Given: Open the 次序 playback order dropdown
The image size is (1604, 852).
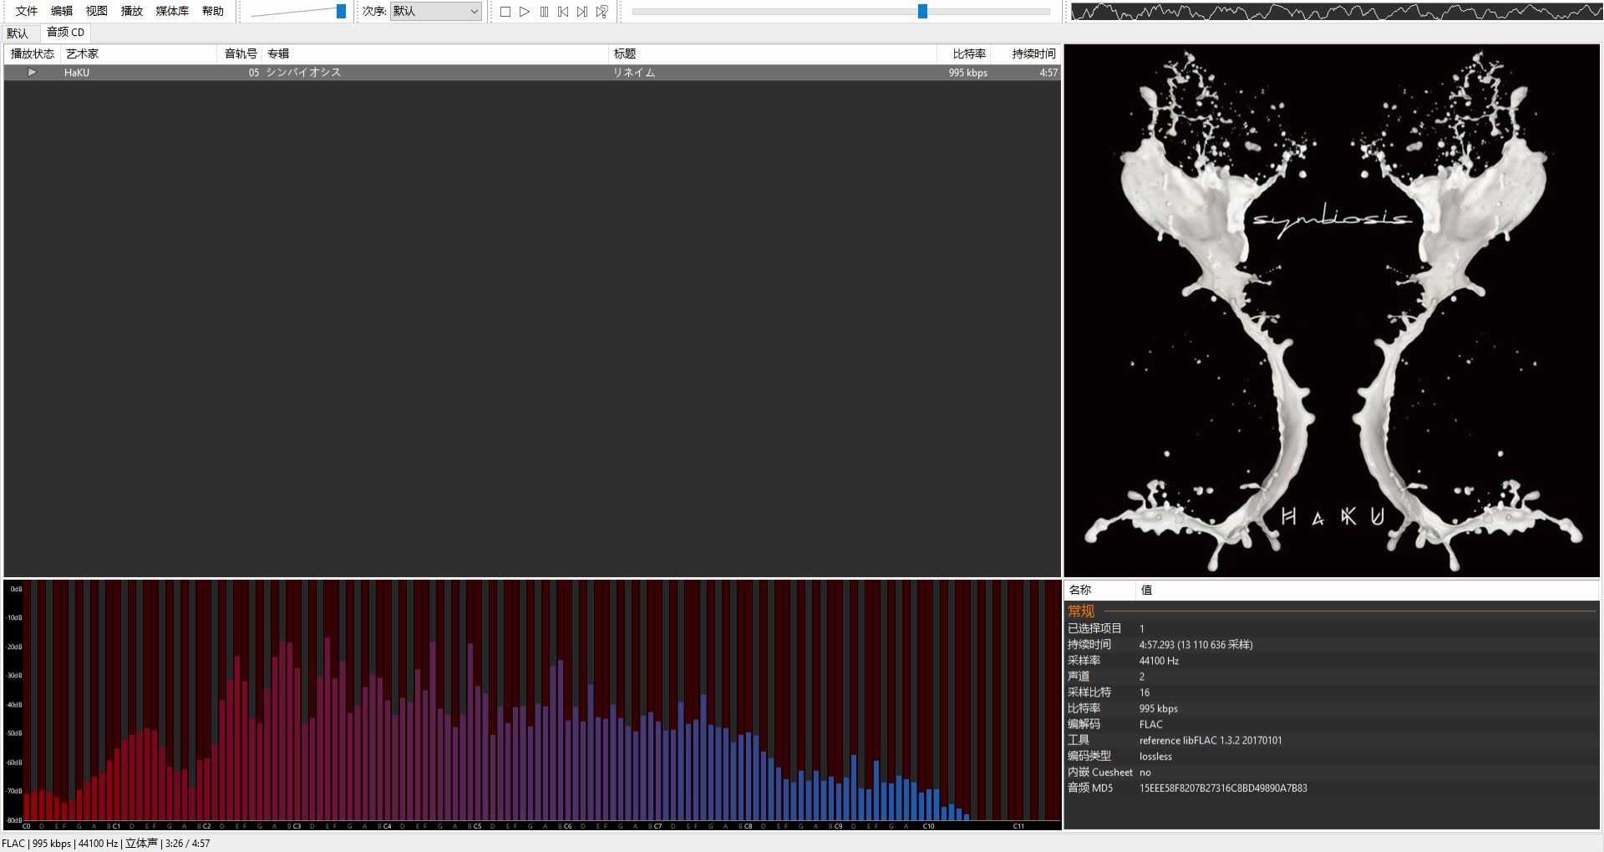Looking at the screenshot, I should 436,11.
